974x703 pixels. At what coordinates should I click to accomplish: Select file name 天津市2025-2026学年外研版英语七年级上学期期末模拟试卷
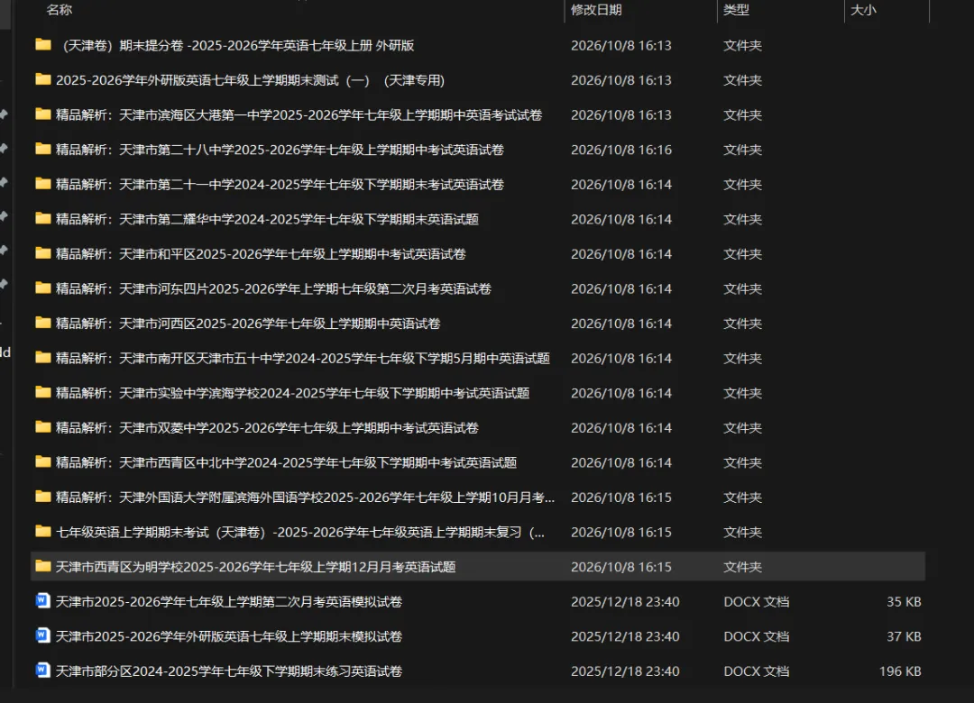point(229,636)
